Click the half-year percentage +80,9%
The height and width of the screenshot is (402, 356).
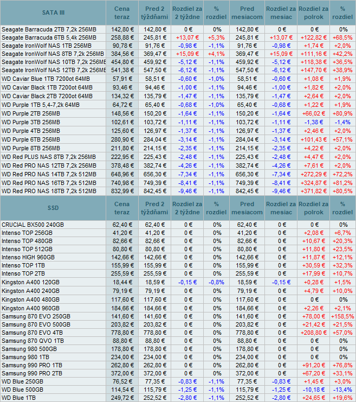342,113
